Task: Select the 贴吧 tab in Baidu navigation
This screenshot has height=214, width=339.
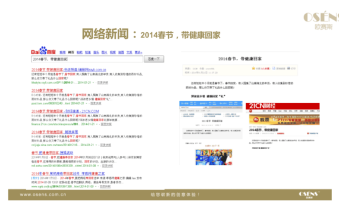Action: click(79, 52)
